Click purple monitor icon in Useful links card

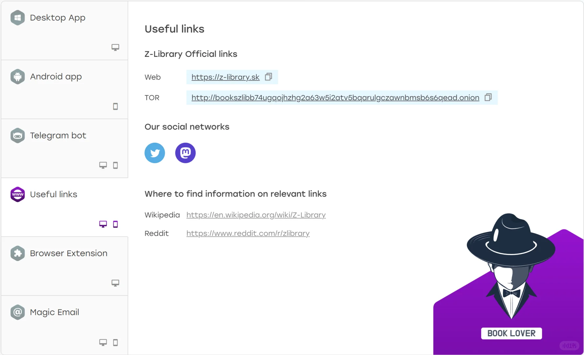tap(103, 224)
